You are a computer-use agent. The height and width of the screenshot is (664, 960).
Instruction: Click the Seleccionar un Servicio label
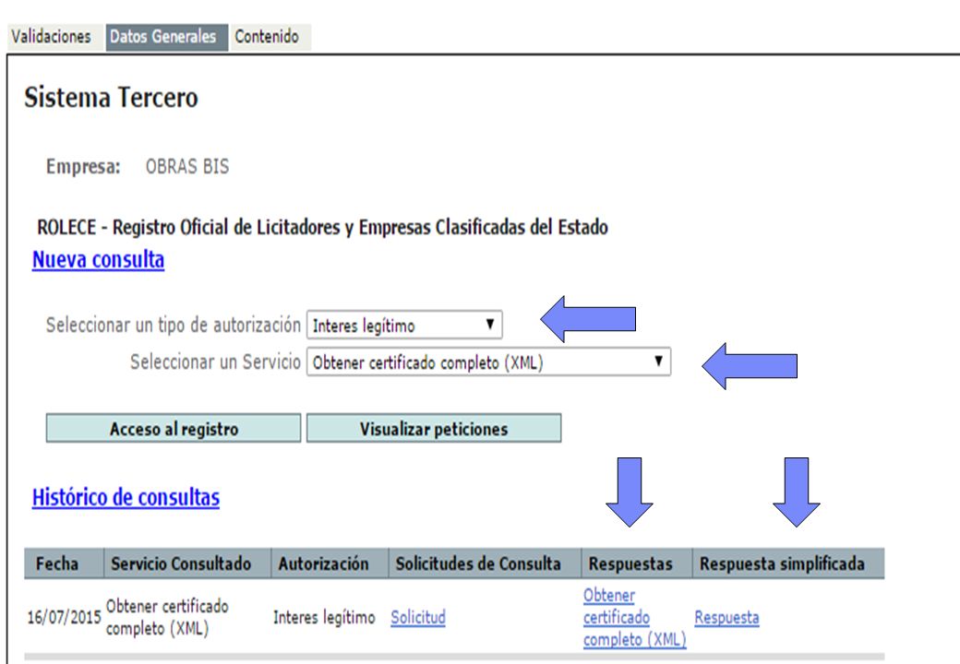point(215,362)
